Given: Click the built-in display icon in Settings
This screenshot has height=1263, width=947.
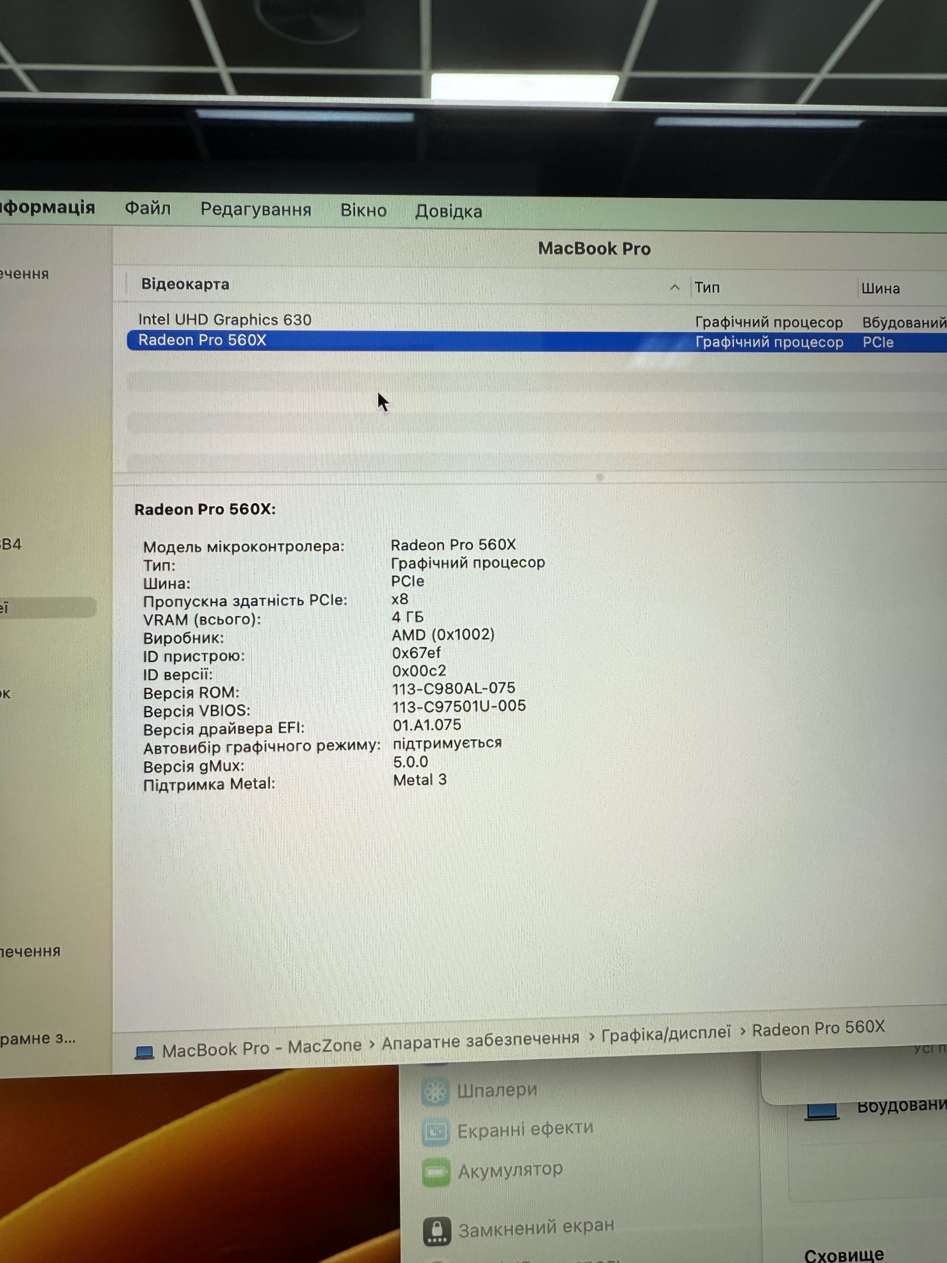Looking at the screenshot, I should [x=822, y=1112].
